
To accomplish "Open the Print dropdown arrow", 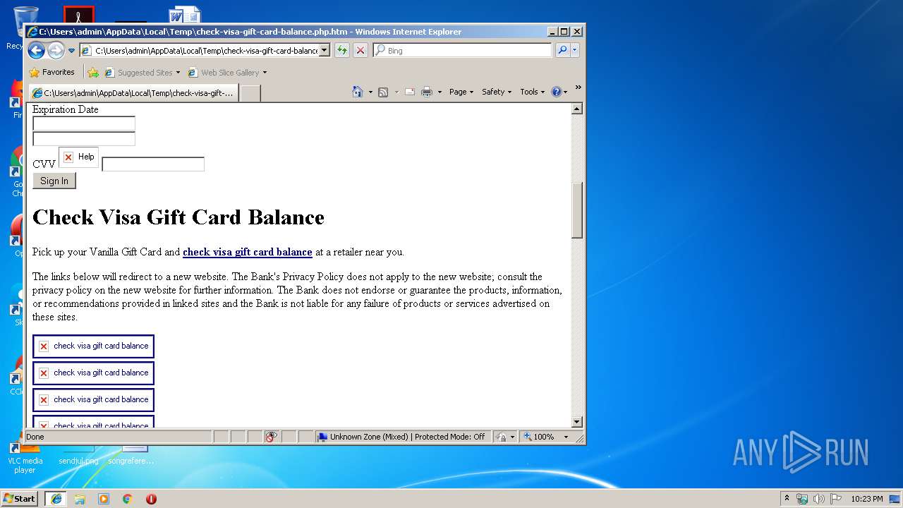I will [x=440, y=92].
